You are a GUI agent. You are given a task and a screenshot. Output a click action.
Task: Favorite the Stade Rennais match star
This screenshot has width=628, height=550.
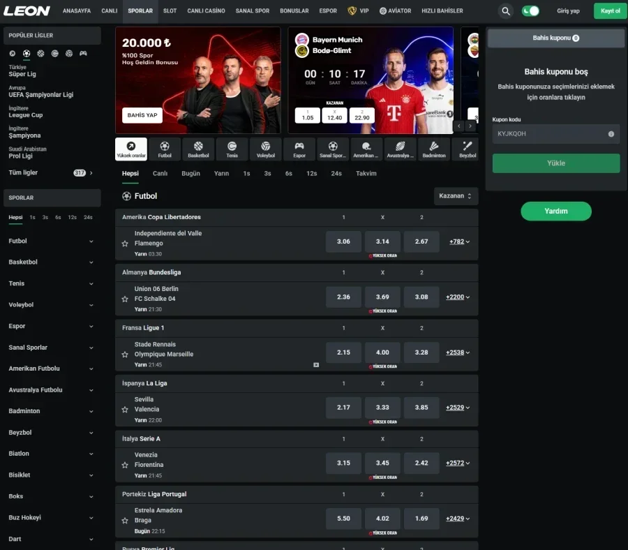(125, 355)
